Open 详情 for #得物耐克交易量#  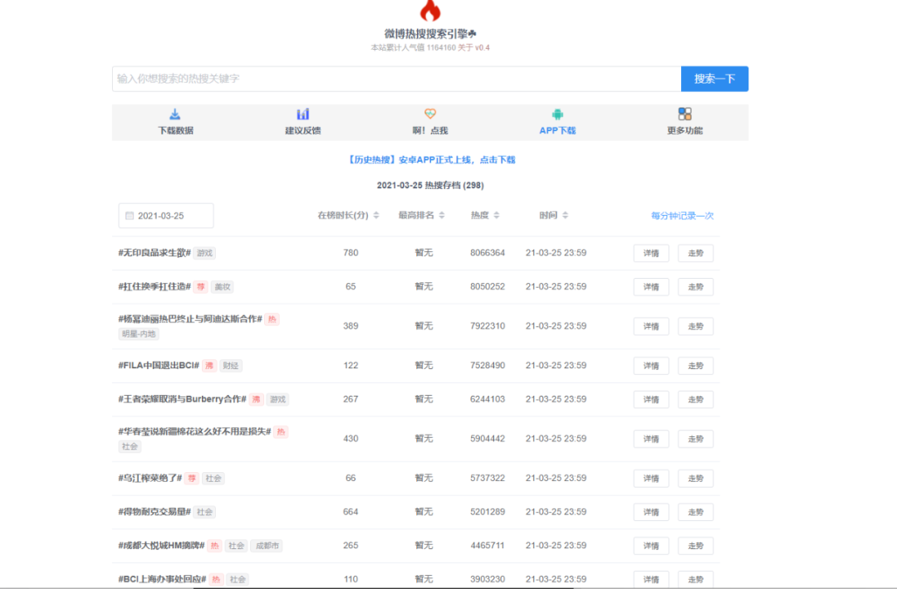(651, 512)
